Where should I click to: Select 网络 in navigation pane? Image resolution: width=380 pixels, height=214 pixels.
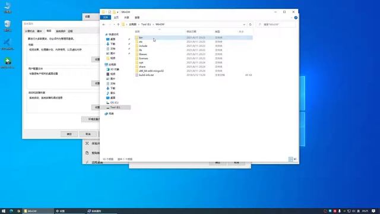(111, 114)
